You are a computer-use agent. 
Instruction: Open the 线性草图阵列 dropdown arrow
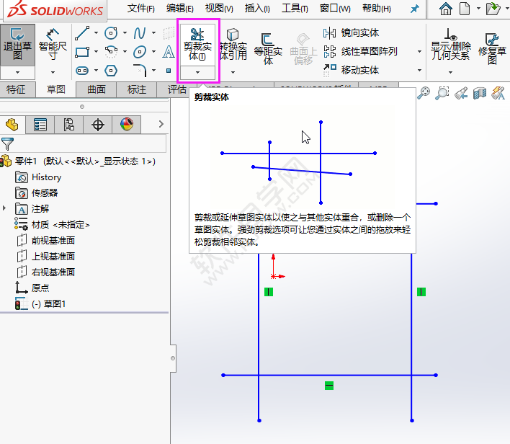(x=419, y=51)
